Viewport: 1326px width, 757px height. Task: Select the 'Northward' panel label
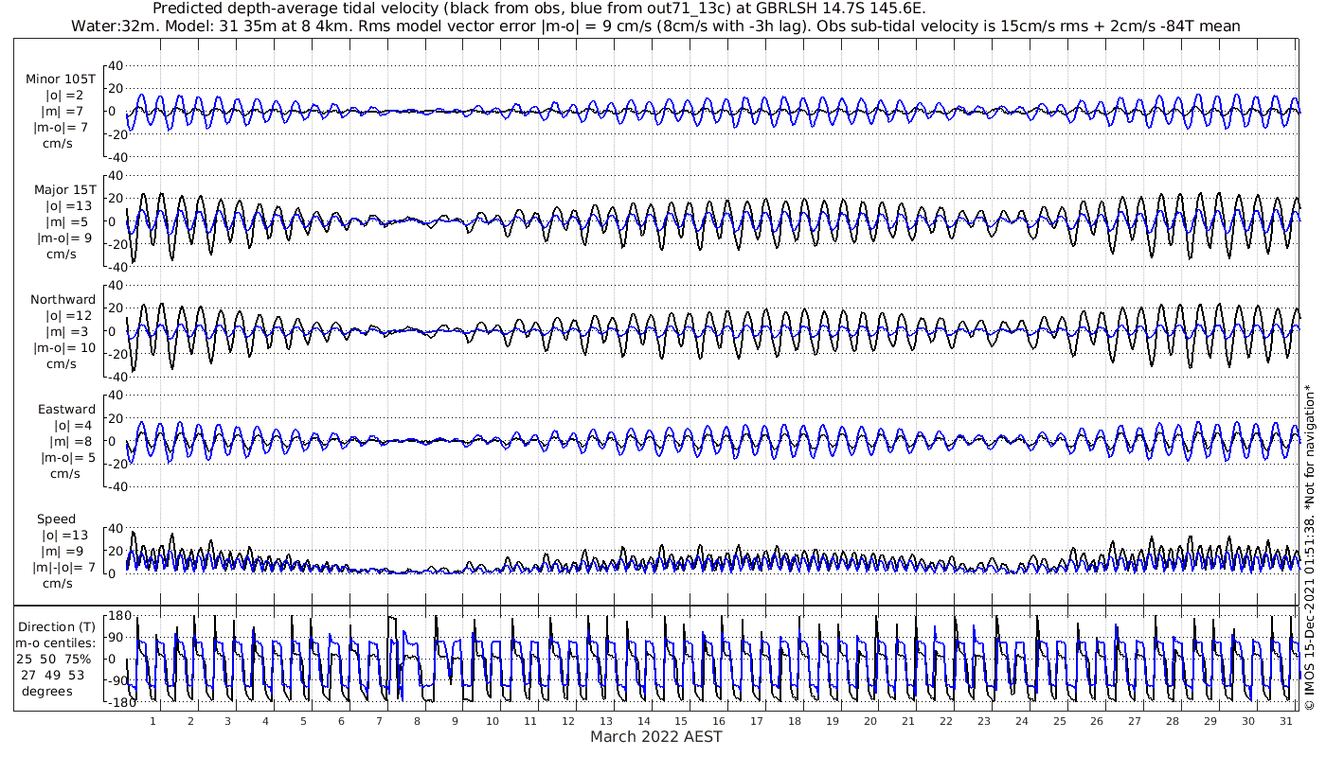click(x=63, y=299)
